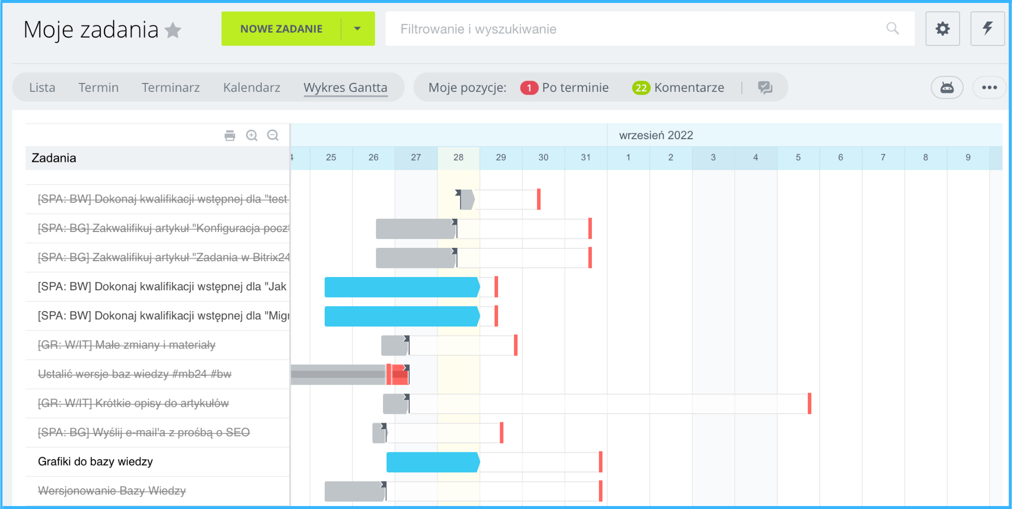Expand the Nowe zadanie dropdown arrow

357,29
